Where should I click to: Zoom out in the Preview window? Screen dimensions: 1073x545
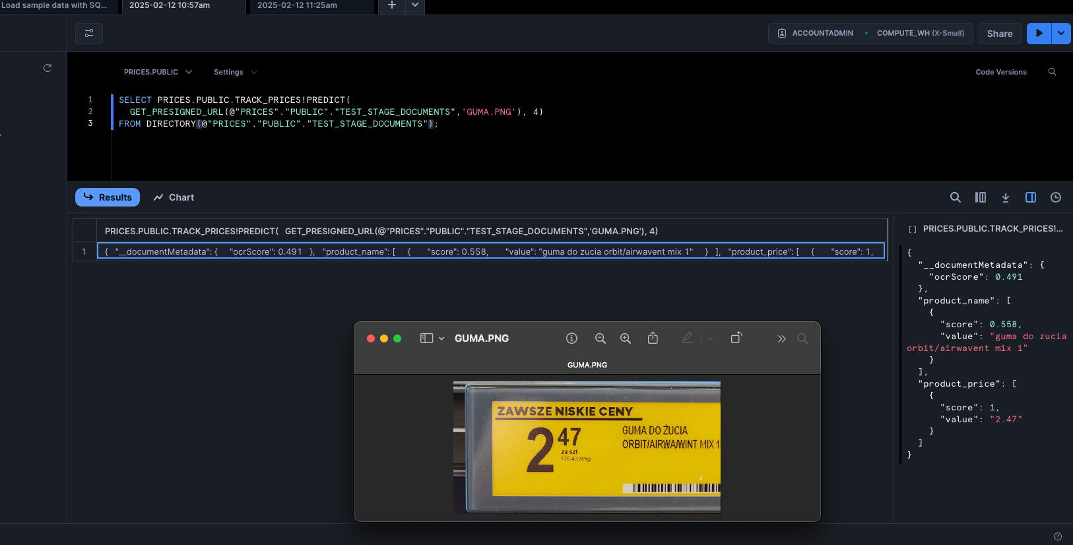[x=600, y=338]
